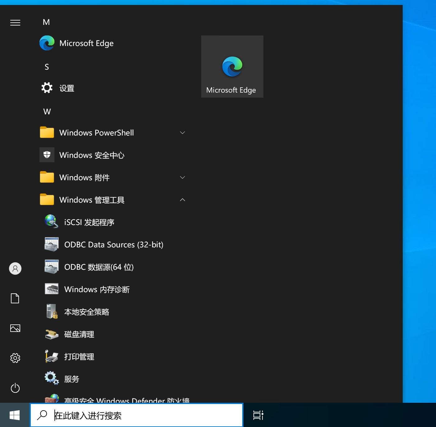The image size is (436, 427).
Task: Click the Microsoft Edge list entry text
Action: tap(86, 43)
